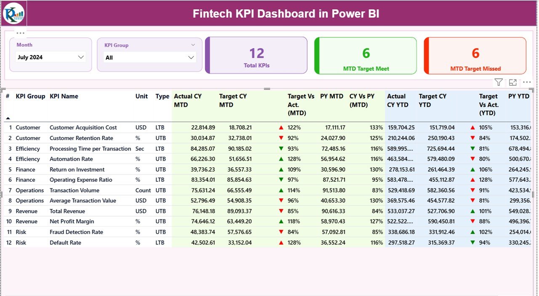Open the filter icon on the KPI table
Image resolution: width=539 pixels, height=296 pixels.
point(499,82)
